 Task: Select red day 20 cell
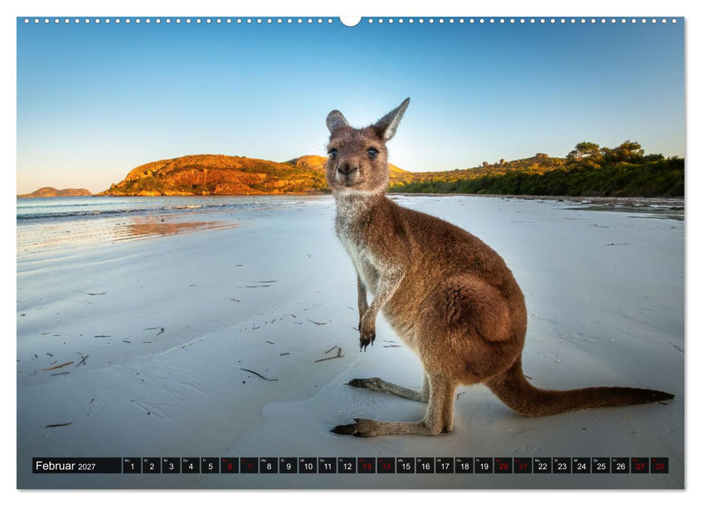pos(503,466)
